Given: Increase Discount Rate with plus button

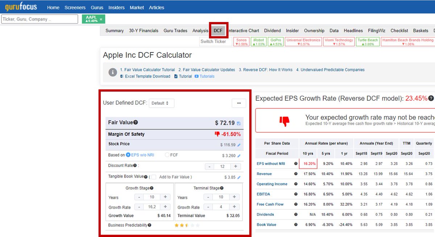Looking at the screenshot, I should [x=235, y=167].
